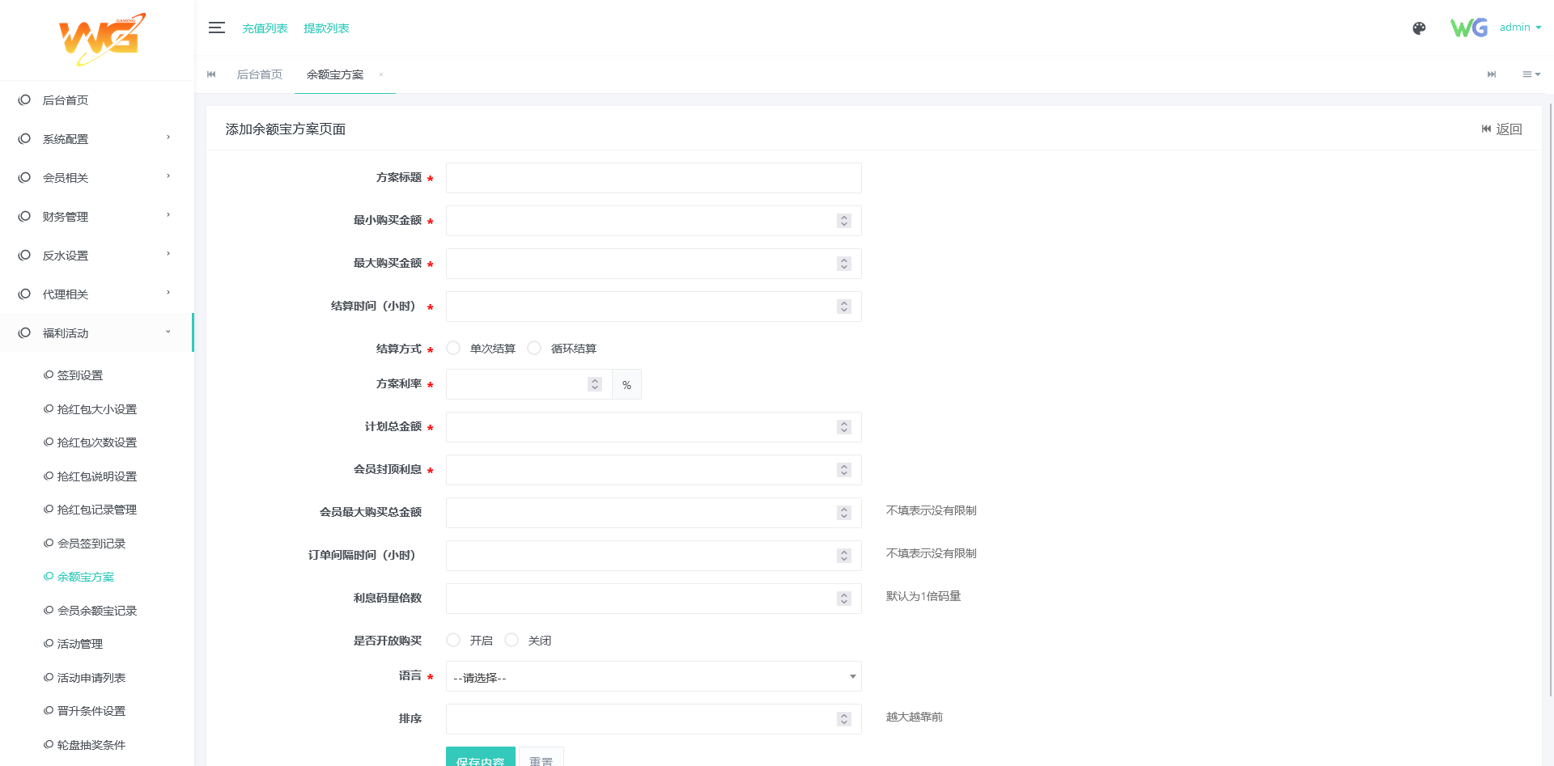Select the 循环结算 radio option
Screen dimensions: 1554x766
[x=534, y=348]
